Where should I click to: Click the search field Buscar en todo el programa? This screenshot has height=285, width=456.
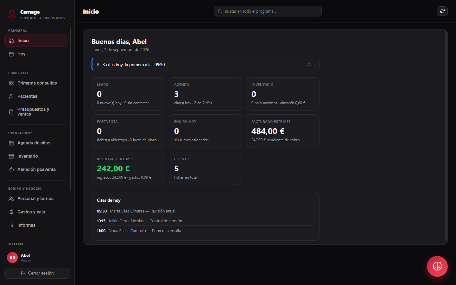268,11
